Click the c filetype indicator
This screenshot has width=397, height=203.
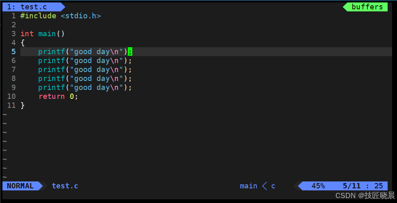coord(273,186)
